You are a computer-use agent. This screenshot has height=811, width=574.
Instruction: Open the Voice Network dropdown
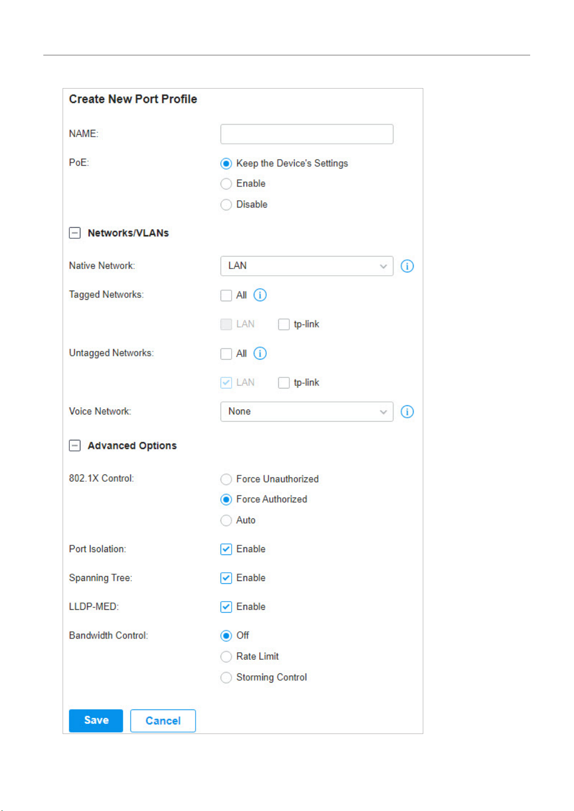pos(307,412)
